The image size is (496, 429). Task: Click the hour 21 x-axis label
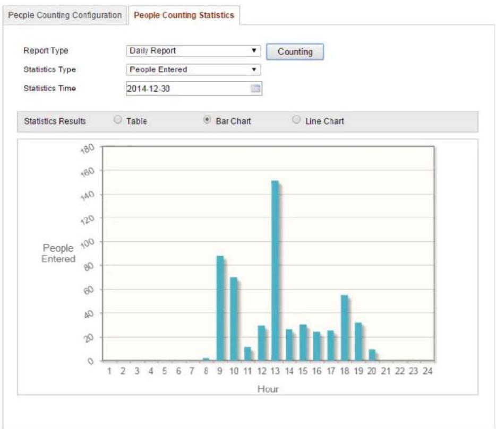pos(386,371)
